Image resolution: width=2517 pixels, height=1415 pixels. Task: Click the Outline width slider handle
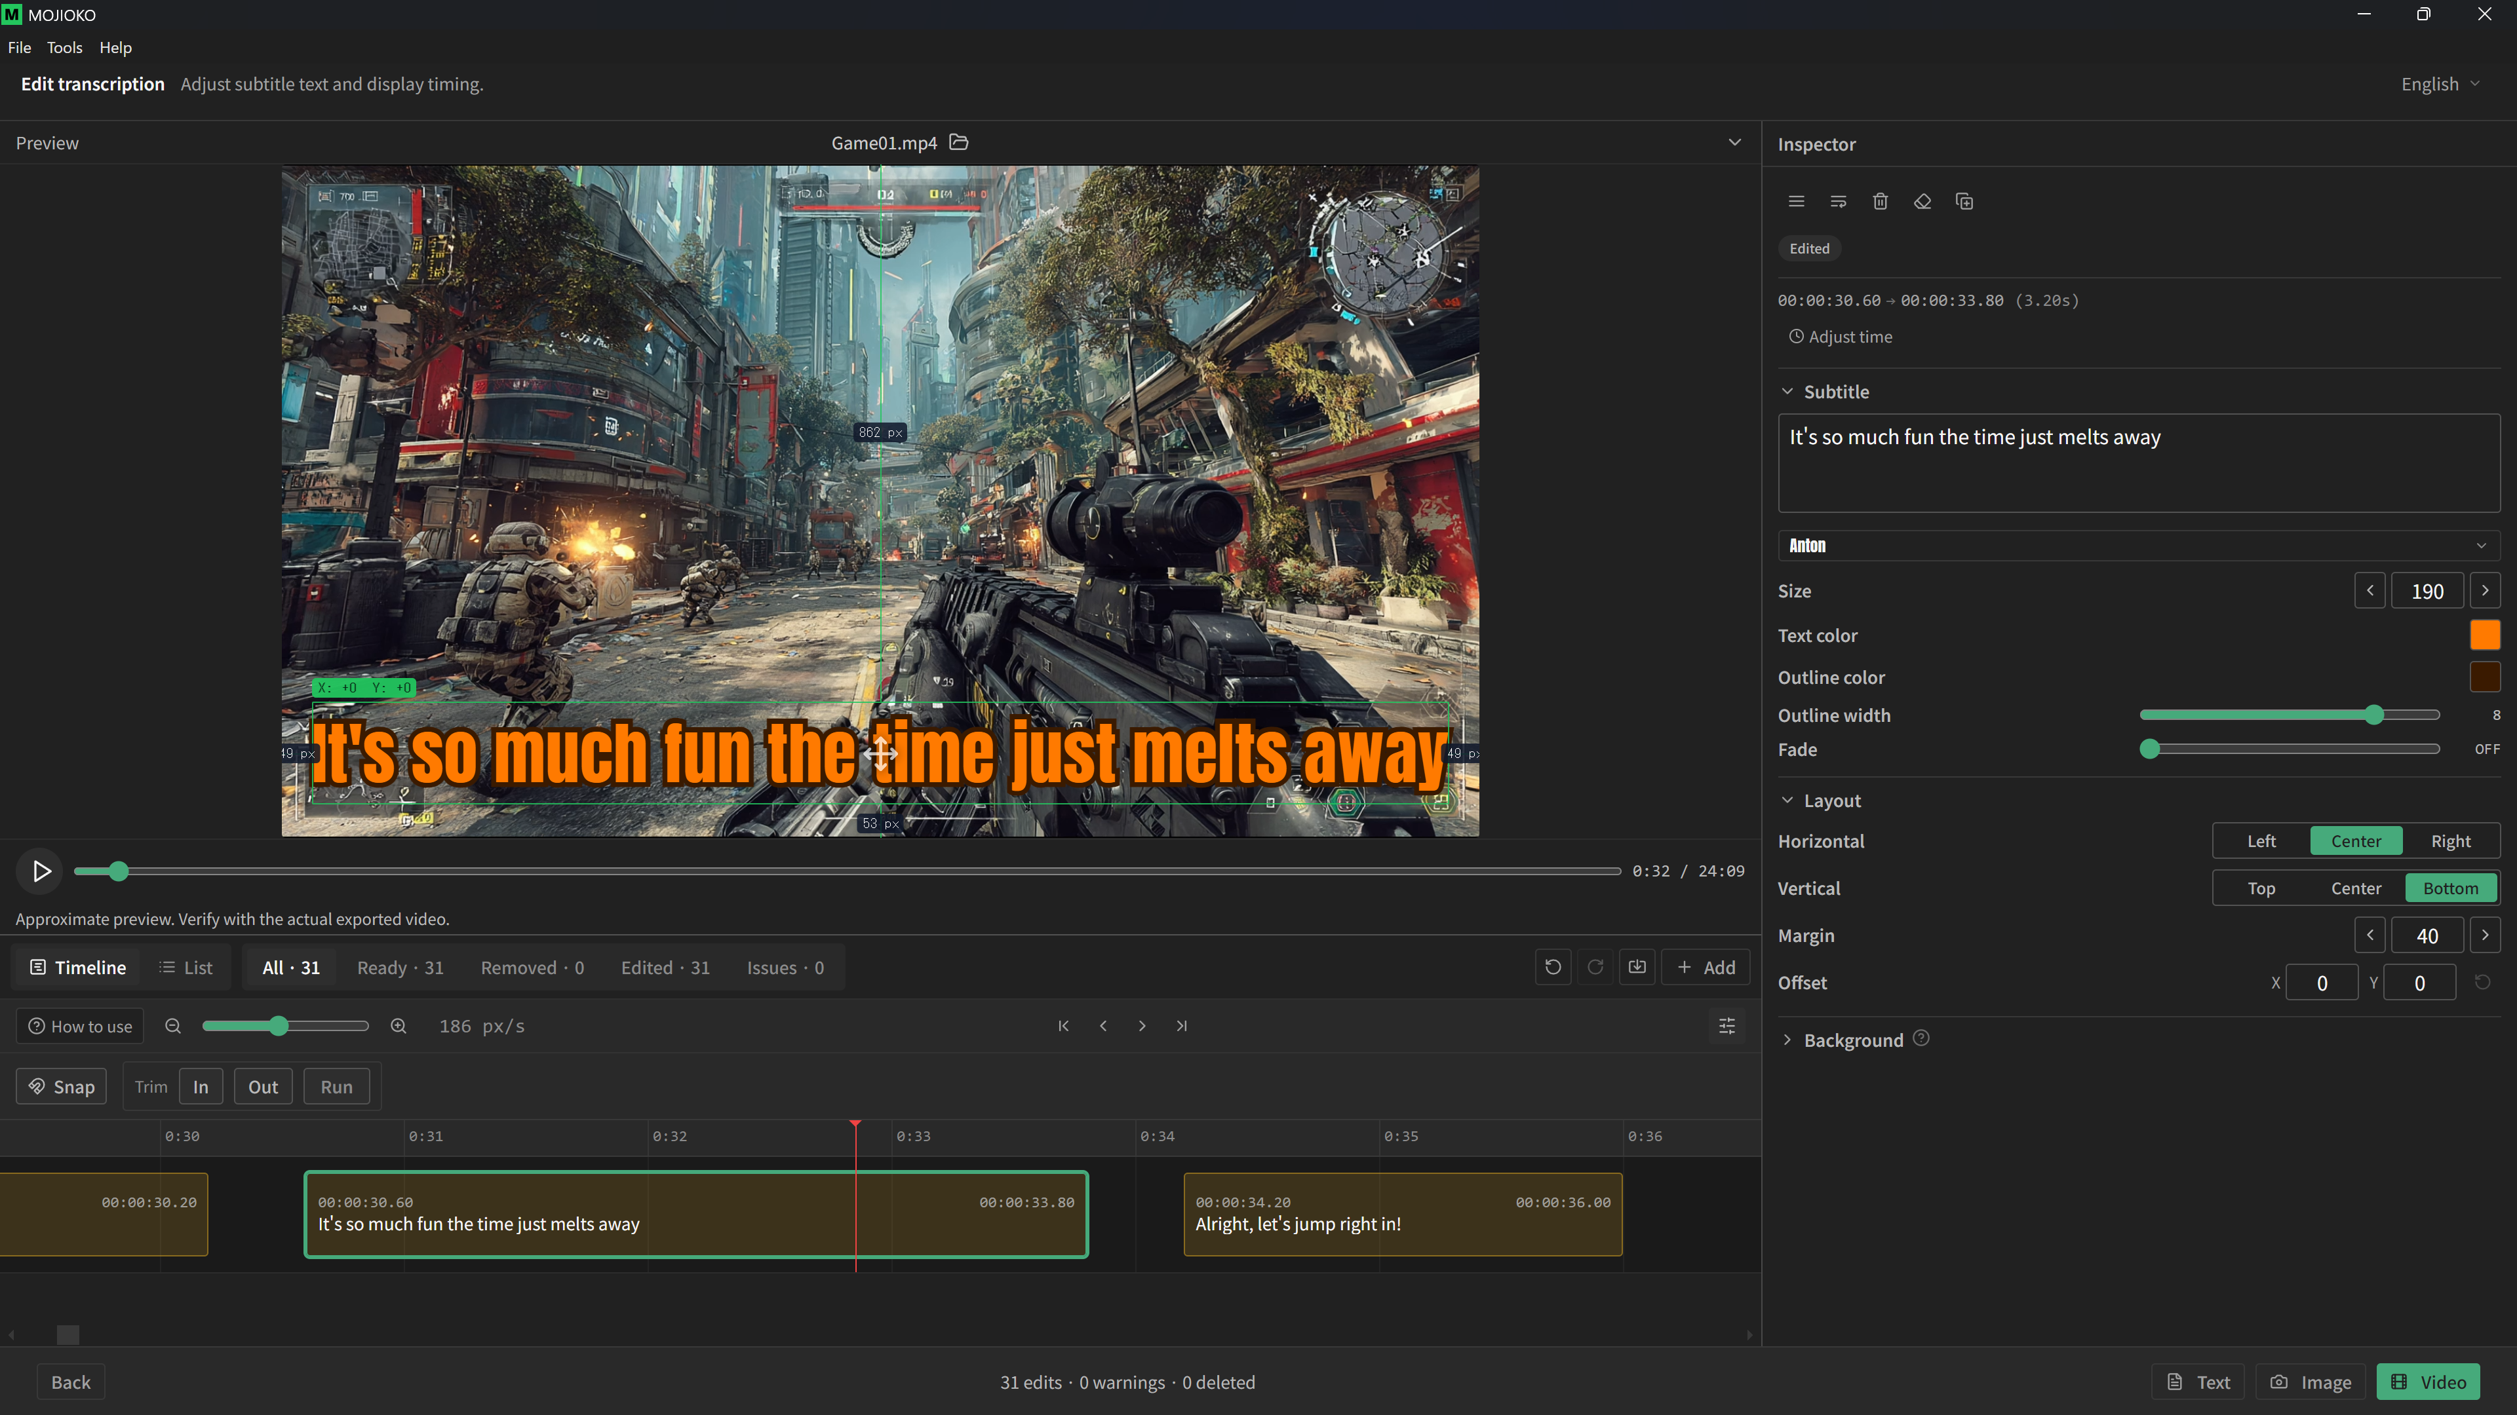2374,715
